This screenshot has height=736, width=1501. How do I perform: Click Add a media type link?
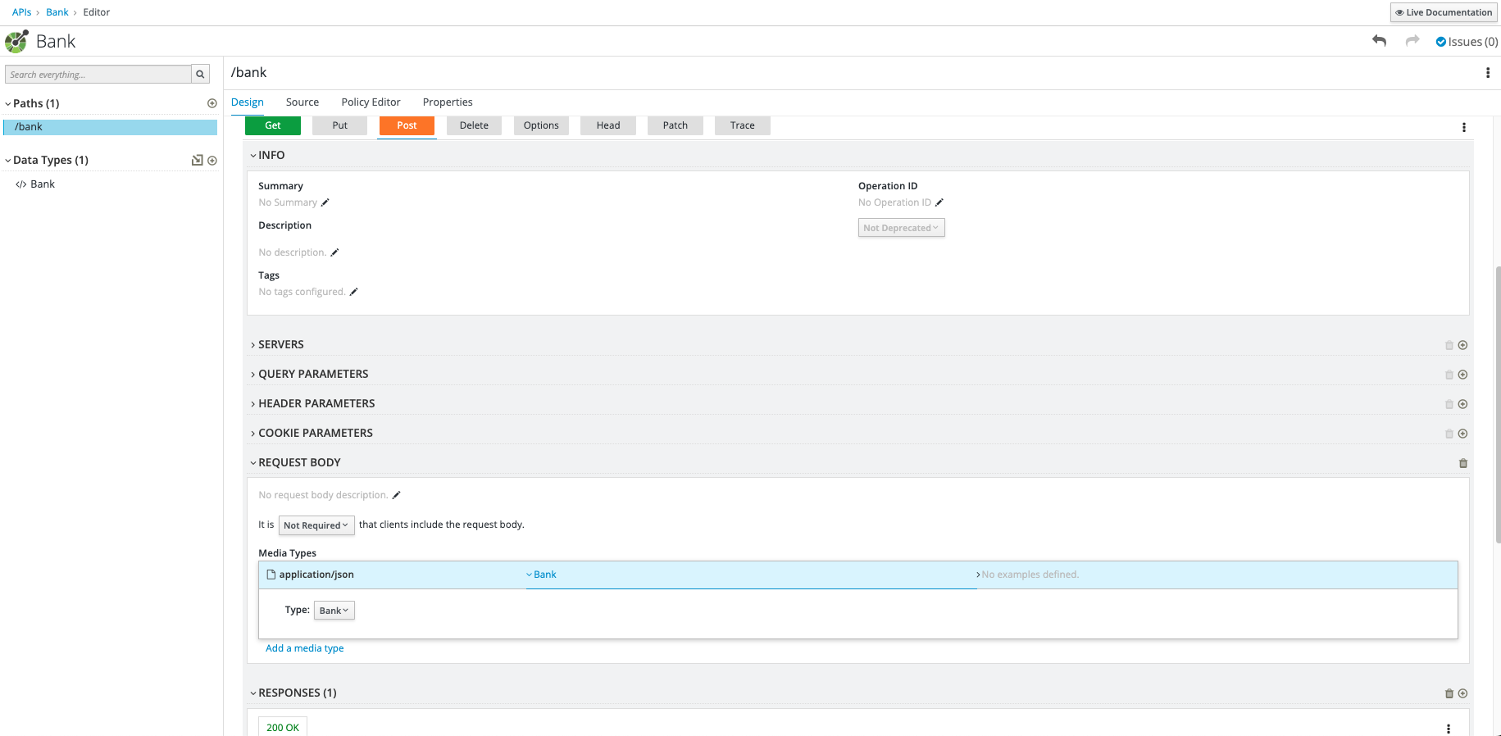[305, 648]
